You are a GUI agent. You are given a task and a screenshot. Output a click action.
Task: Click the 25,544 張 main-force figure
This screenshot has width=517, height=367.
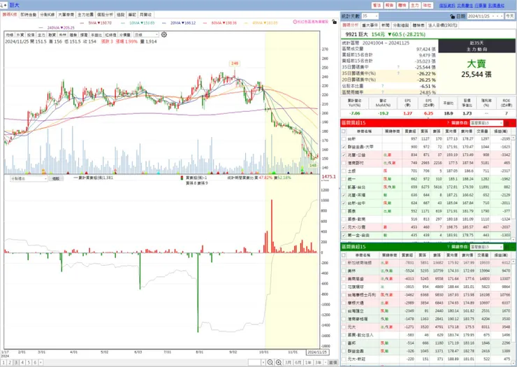pyautogui.click(x=476, y=74)
